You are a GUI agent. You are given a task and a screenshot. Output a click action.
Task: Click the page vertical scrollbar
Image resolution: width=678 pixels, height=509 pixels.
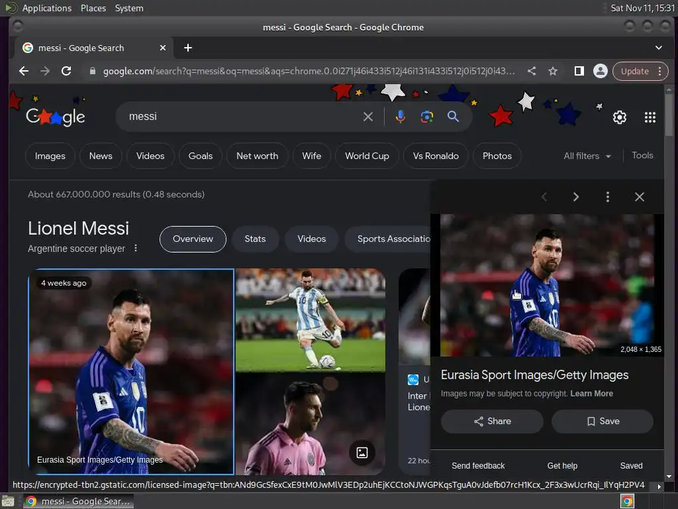tap(669, 115)
